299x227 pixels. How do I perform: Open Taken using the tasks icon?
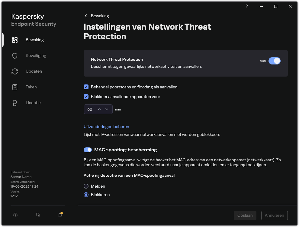coord(15,87)
